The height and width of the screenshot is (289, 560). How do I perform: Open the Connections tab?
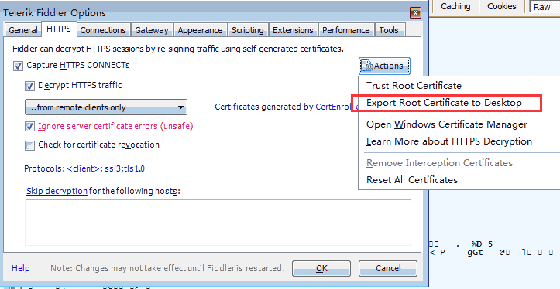point(103,30)
